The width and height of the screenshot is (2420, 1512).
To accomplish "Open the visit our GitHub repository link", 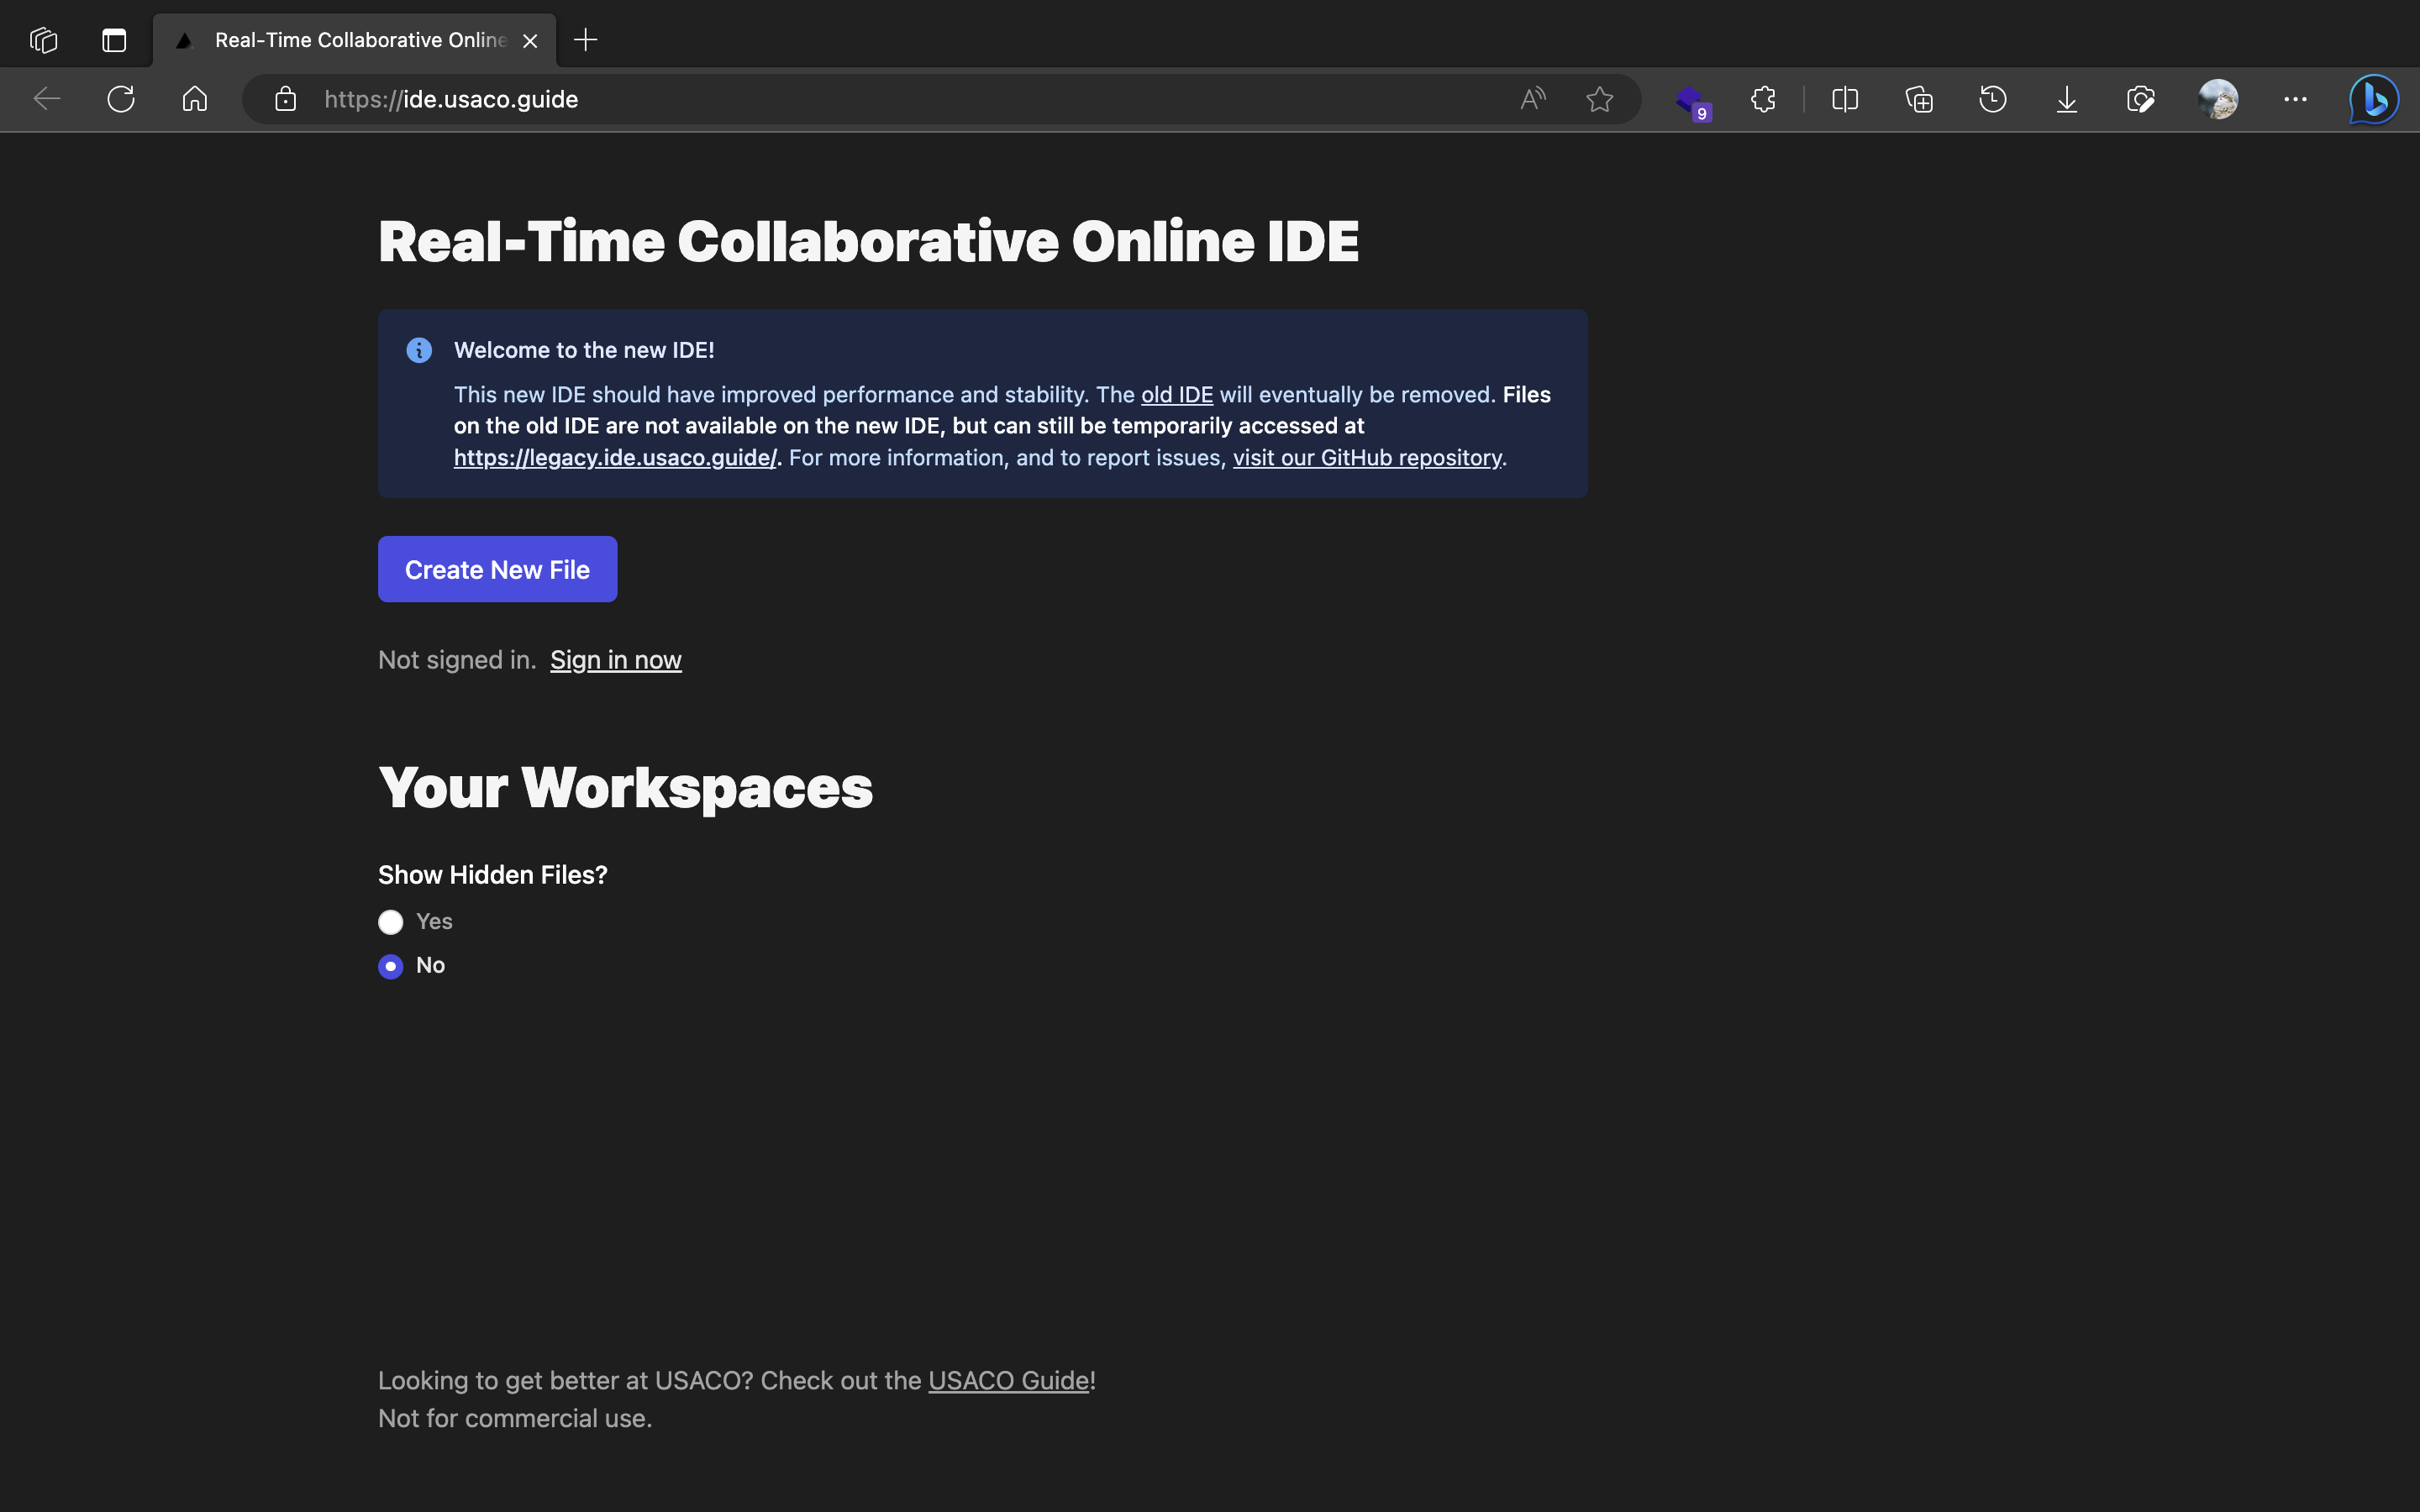I will [1366, 458].
